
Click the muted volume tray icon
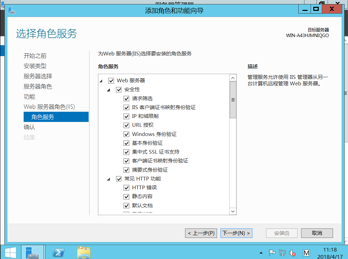(292, 253)
